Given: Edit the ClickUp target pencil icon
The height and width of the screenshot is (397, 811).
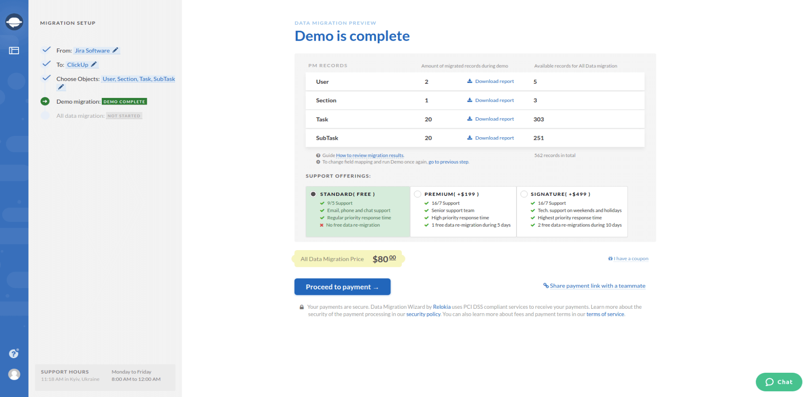Looking at the screenshot, I should 94,64.
